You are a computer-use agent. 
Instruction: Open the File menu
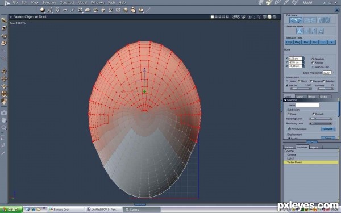tap(15, 3)
